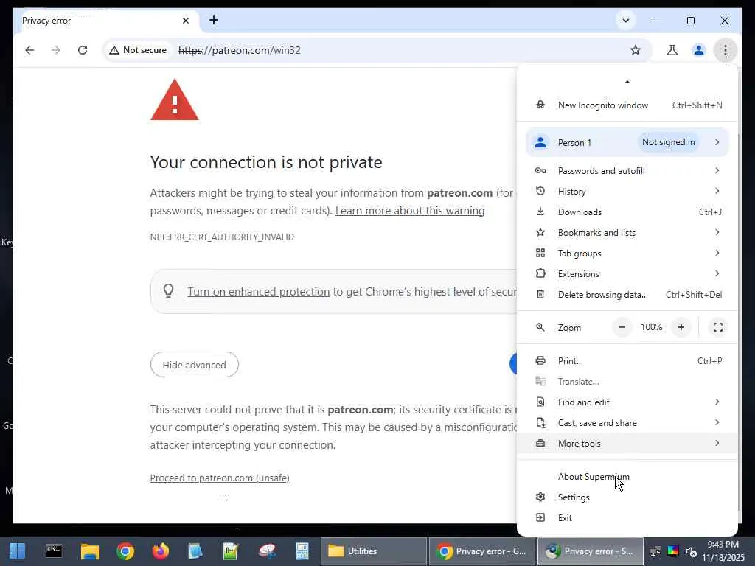Click the red warning triangle icon

[x=174, y=100]
